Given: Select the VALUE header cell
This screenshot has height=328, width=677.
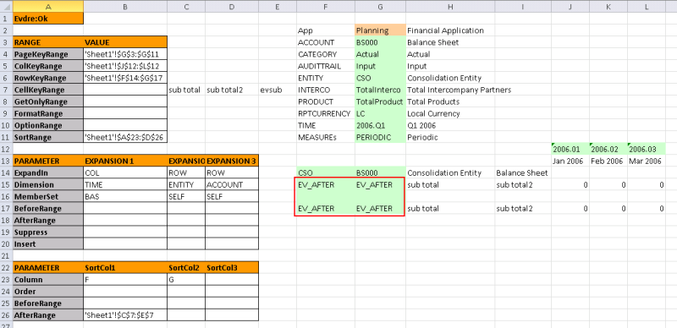Looking at the screenshot, I should 125,42.
